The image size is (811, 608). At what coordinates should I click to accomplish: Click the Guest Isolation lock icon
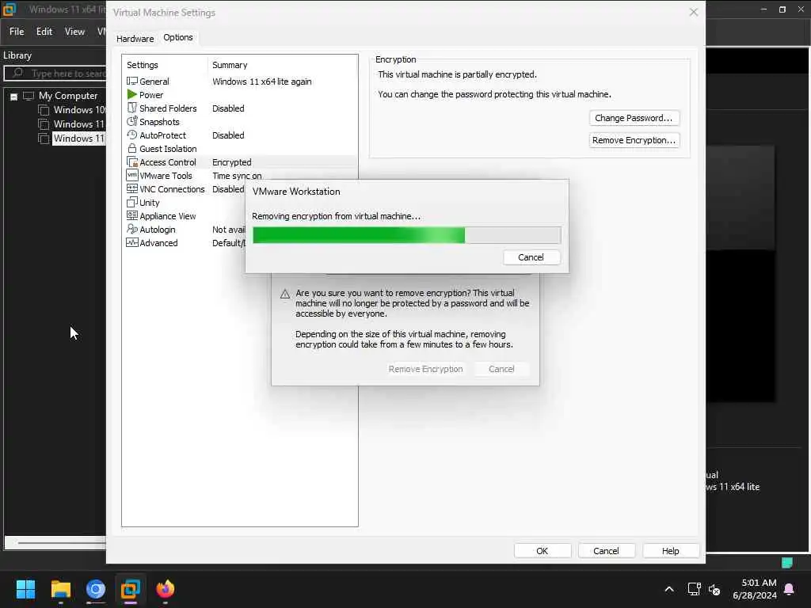132,148
